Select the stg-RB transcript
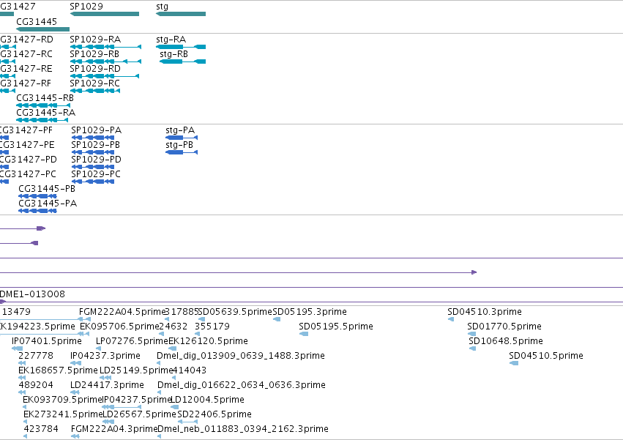The height and width of the screenshot is (440, 623). coord(183,61)
